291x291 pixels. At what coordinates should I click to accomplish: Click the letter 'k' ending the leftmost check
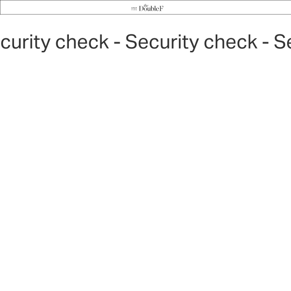[104, 42]
